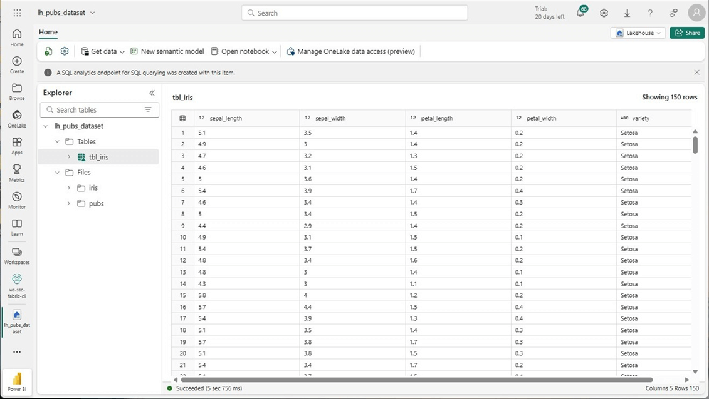This screenshot has height=399, width=709.
Task: Select the iris folder label
Action: [93, 188]
